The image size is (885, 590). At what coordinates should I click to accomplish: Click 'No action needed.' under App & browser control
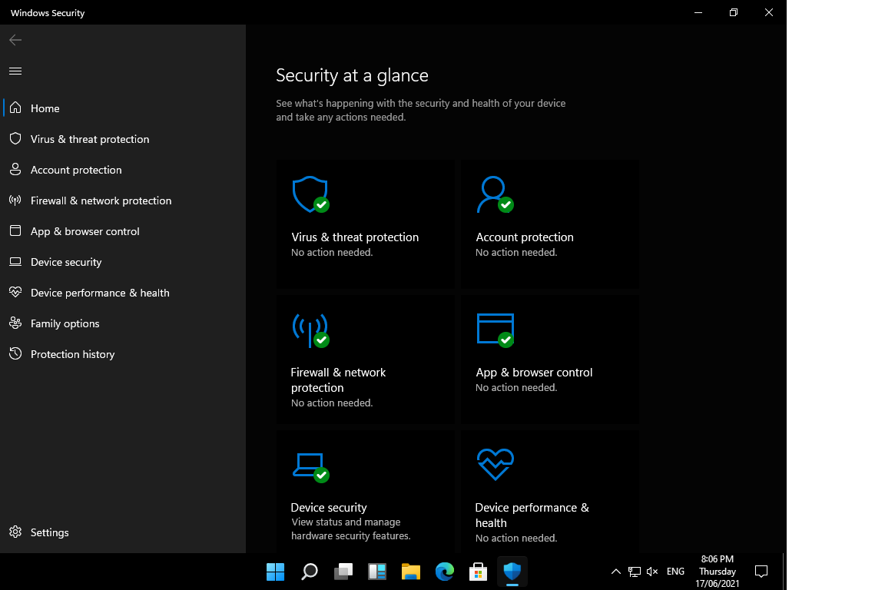(x=516, y=388)
